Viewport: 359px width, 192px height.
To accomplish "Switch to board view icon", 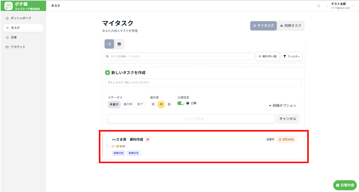I will (x=119, y=44).
